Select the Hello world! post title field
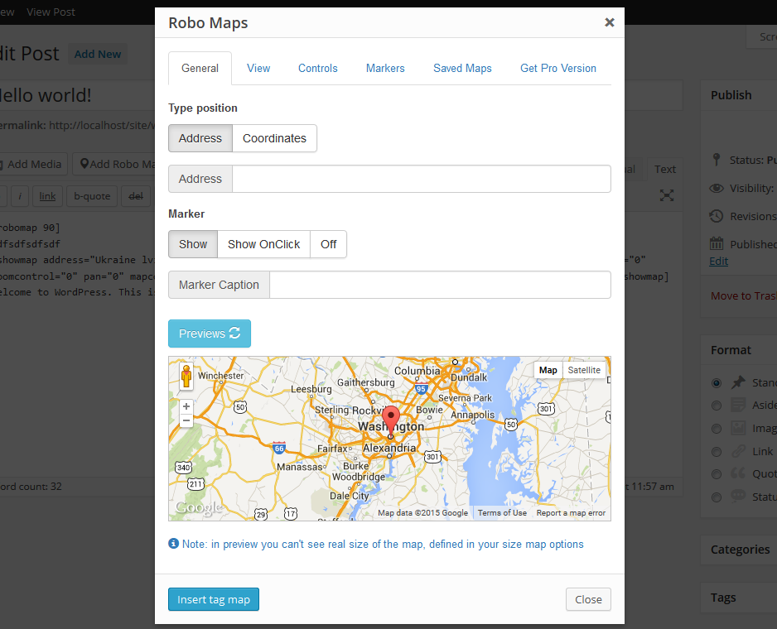The height and width of the screenshot is (629, 777). (77, 95)
